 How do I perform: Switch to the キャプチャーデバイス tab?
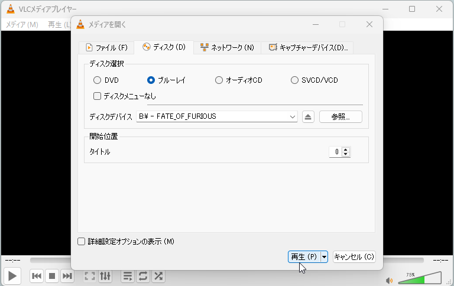pos(307,47)
